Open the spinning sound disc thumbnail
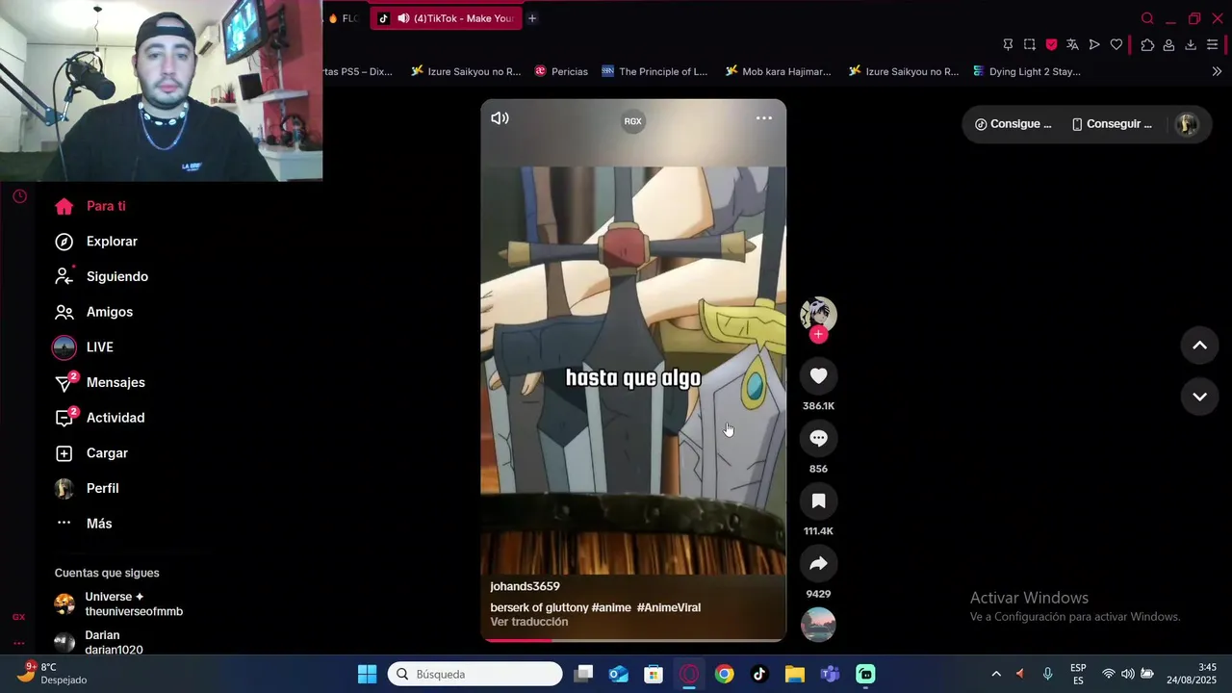This screenshot has width=1232, height=693. coord(818,625)
